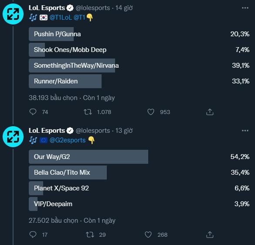Screen dimensions: 255x245
Task: Open the @T1LoL mention link
Action: 61,17
